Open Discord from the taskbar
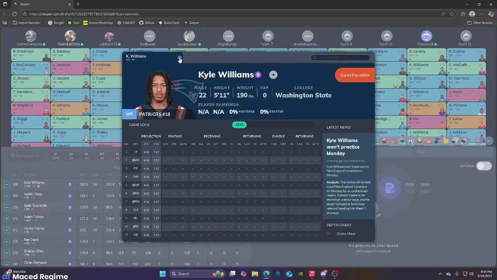Screen dimensions: 497x280 tap(323, 274)
